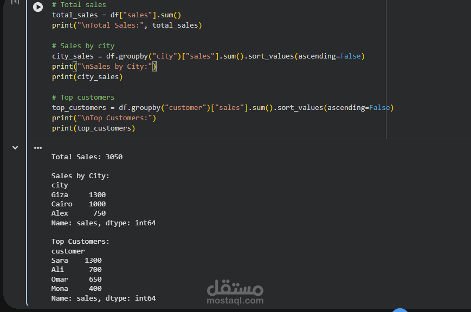The width and height of the screenshot is (471, 312).
Task: Open the output options three-dots menu
Action: (x=38, y=148)
